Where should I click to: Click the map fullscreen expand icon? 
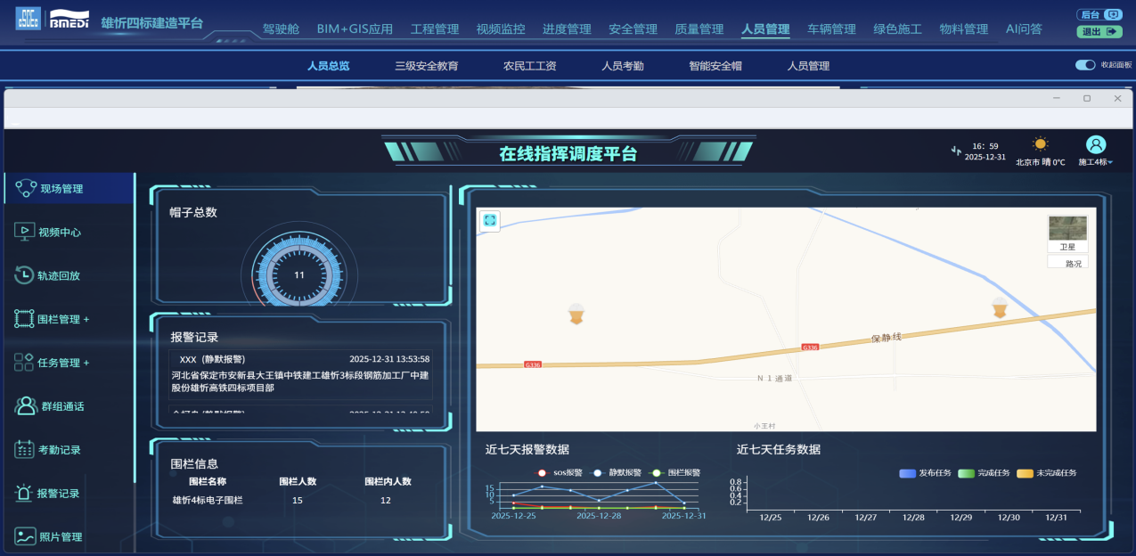pyautogui.click(x=489, y=220)
